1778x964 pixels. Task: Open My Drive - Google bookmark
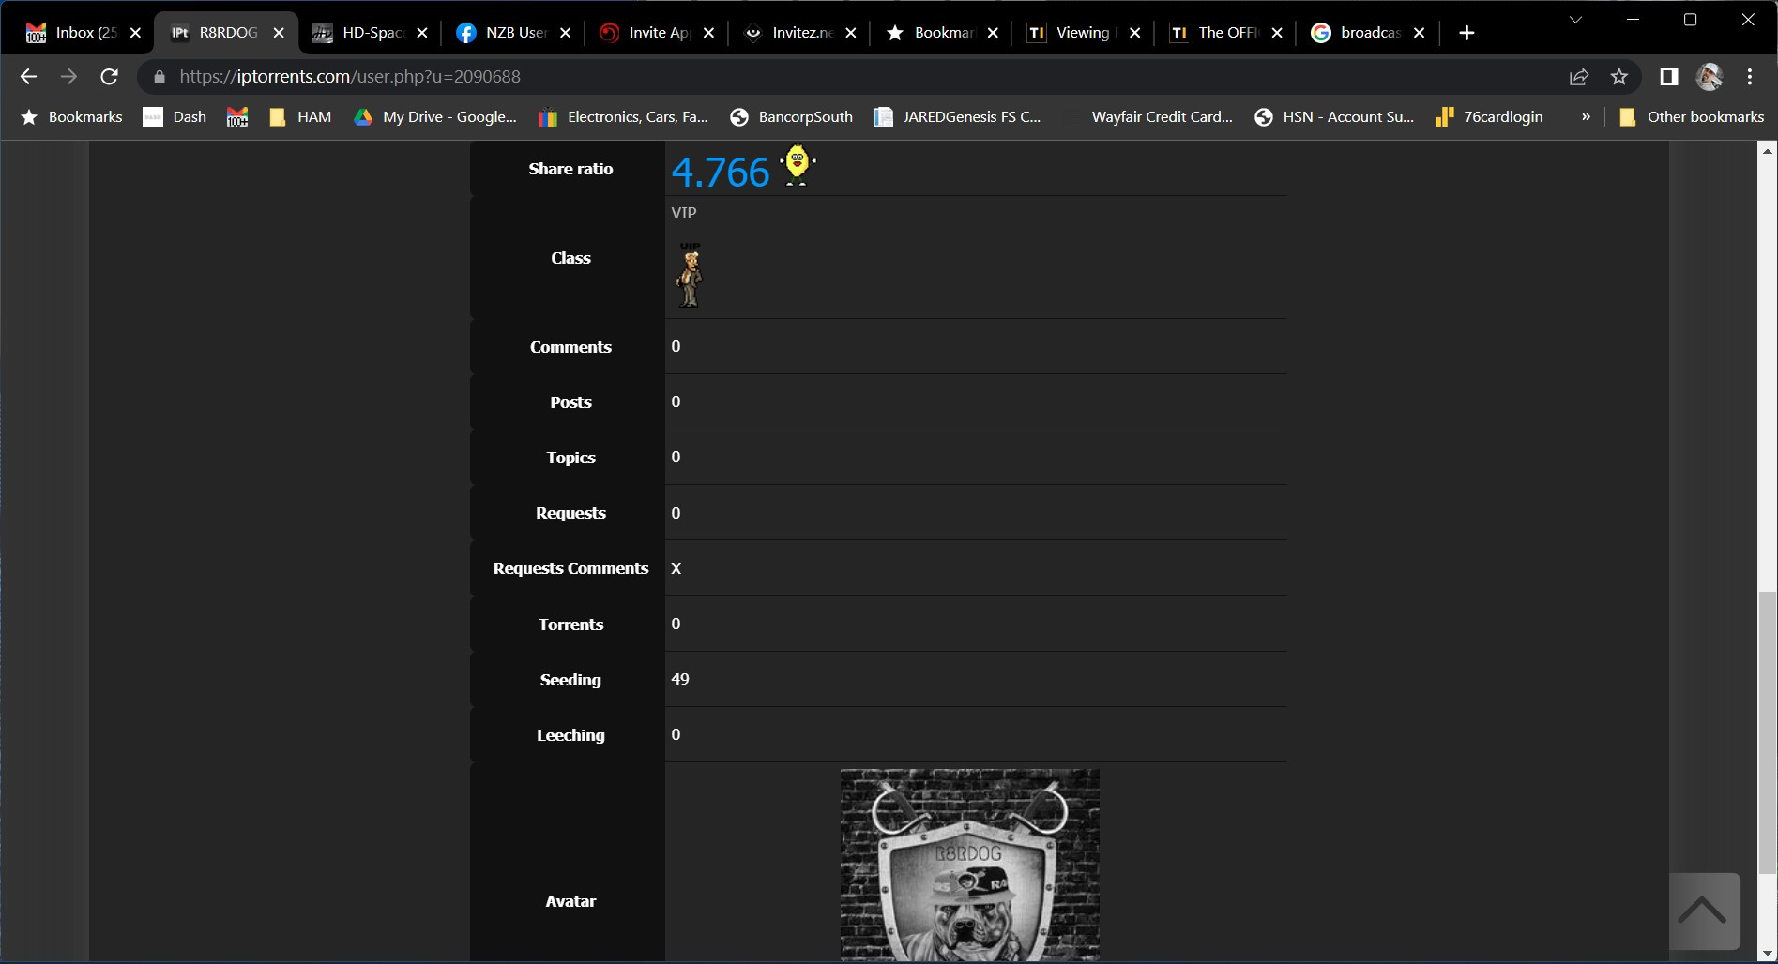[435, 117]
